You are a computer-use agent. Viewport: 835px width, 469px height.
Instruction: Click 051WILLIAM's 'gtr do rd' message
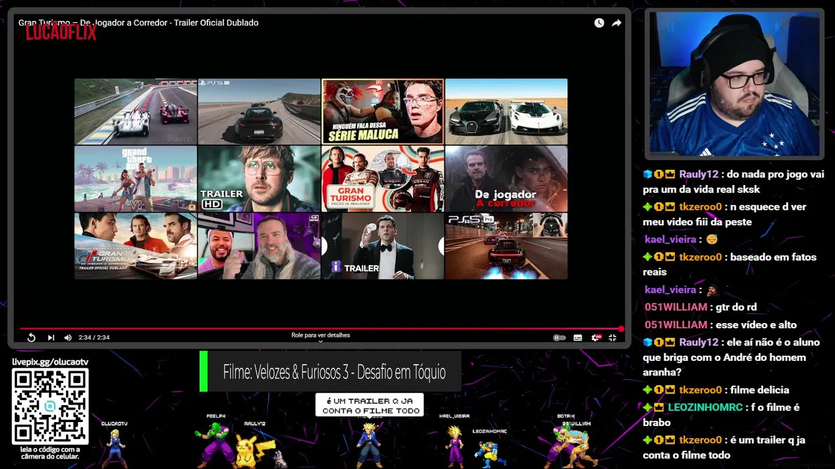(701, 307)
